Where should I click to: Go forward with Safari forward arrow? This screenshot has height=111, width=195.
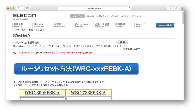(22, 8)
